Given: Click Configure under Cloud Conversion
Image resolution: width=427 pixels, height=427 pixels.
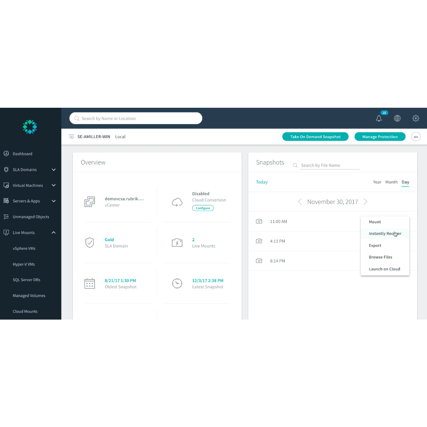Looking at the screenshot, I should (x=202, y=208).
